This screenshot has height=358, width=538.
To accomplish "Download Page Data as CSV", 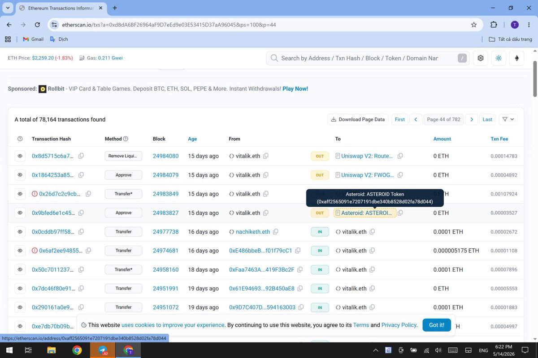I will (x=358, y=119).
